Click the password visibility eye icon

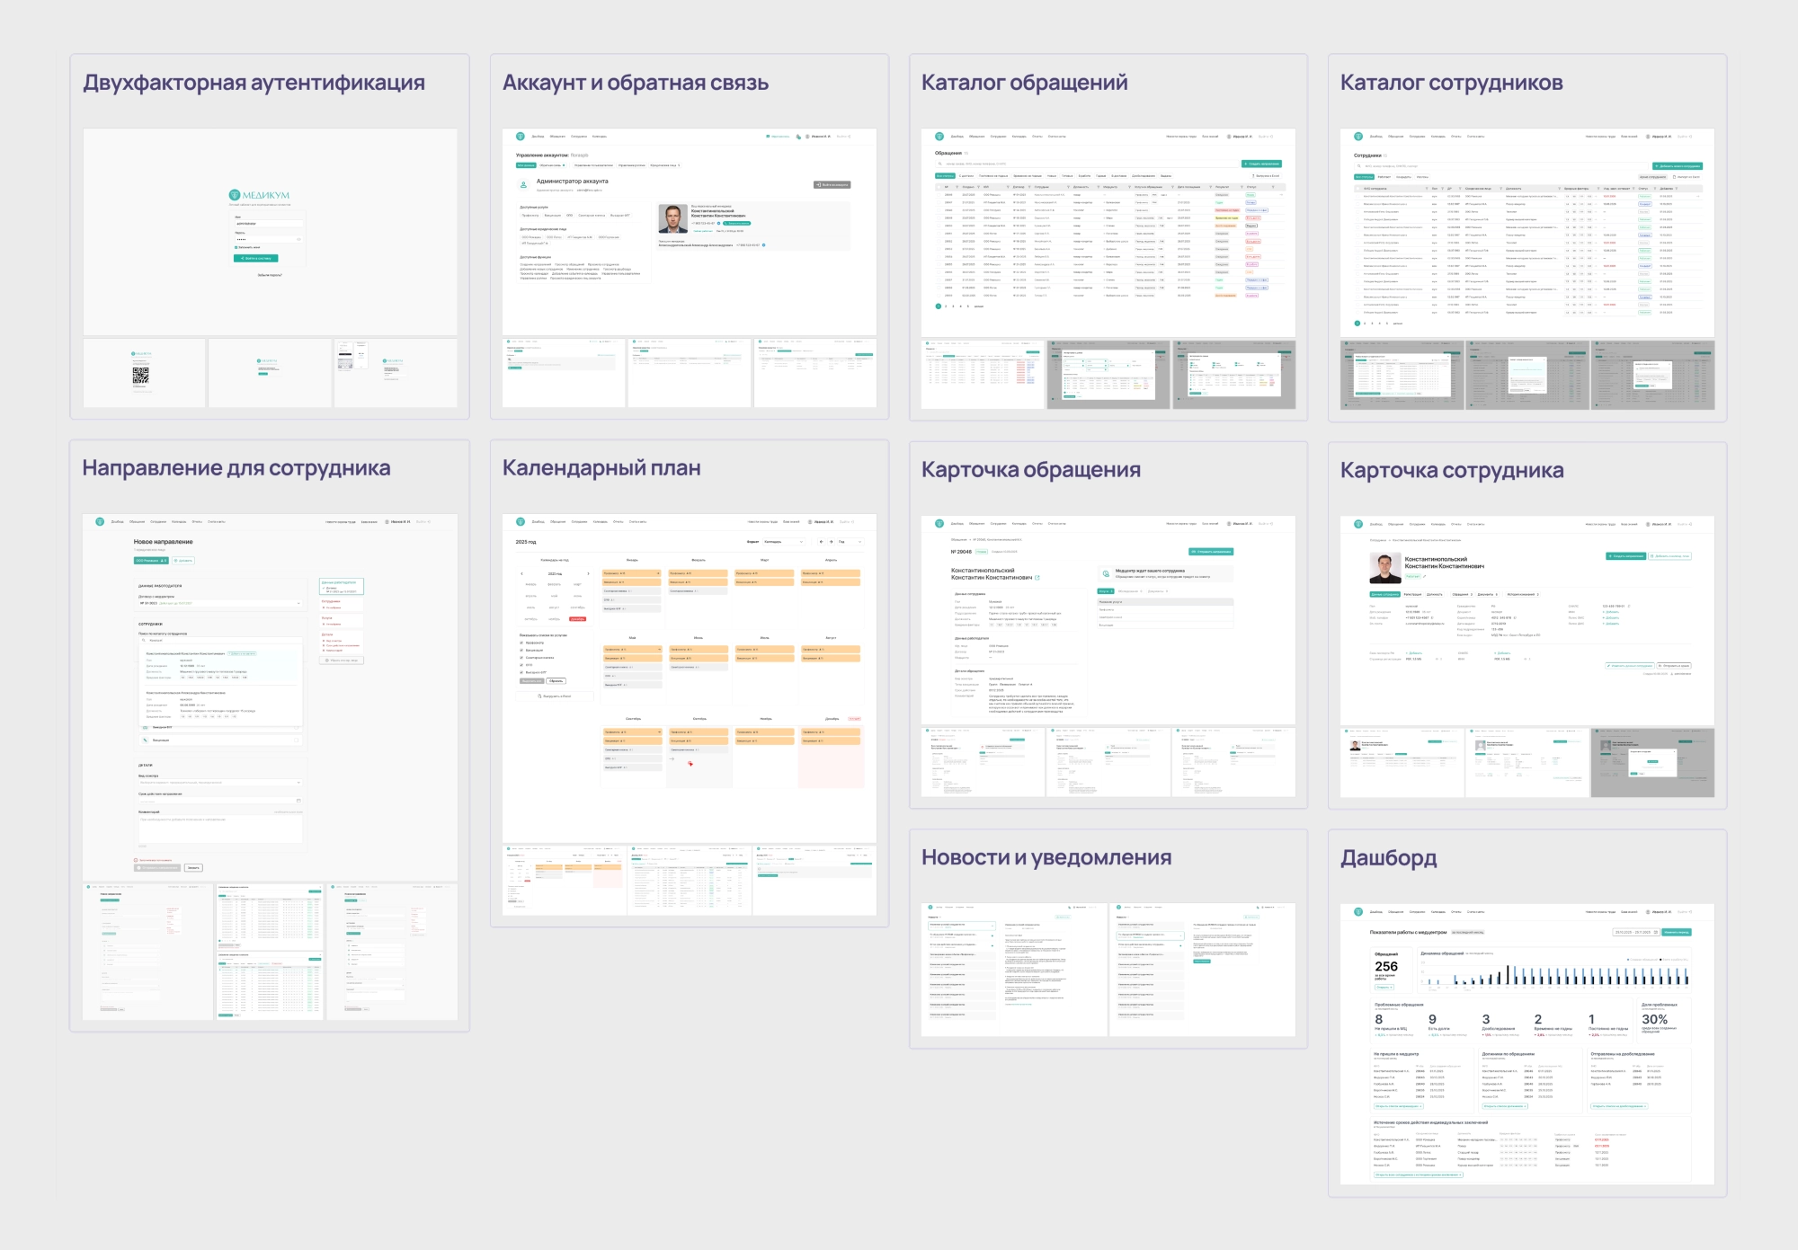coord(298,239)
